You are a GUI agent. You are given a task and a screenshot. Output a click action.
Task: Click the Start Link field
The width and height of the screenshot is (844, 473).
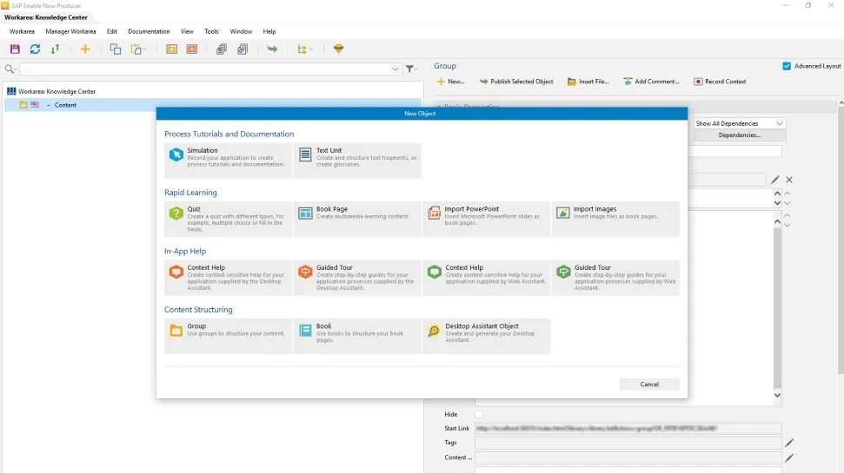pyautogui.click(x=628, y=429)
